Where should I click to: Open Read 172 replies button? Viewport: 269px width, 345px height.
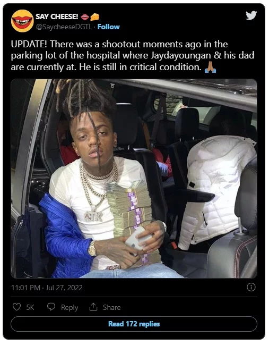(x=134, y=324)
